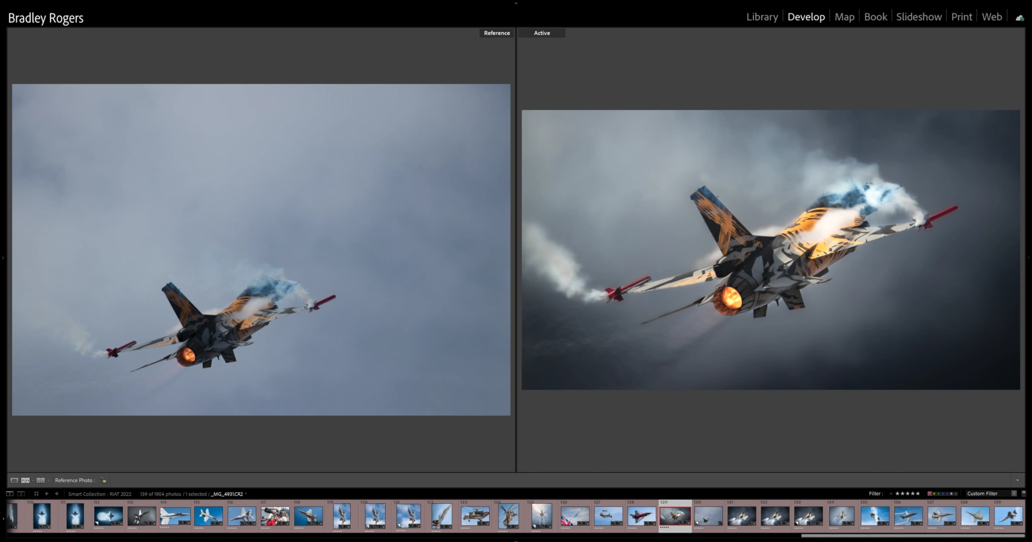
Task: Toggle the filter on/off switch
Action: (x=1023, y=494)
